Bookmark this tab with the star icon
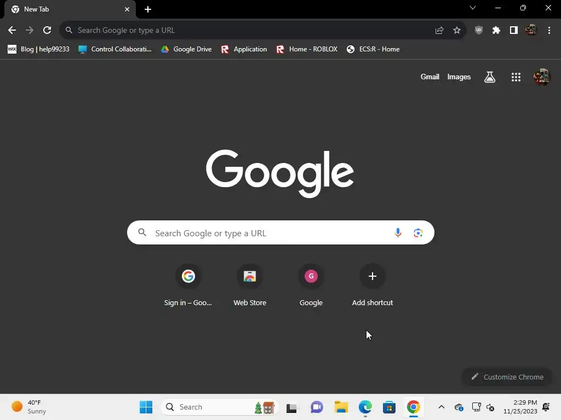This screenshot has height=420, width=561. (457, 31)
